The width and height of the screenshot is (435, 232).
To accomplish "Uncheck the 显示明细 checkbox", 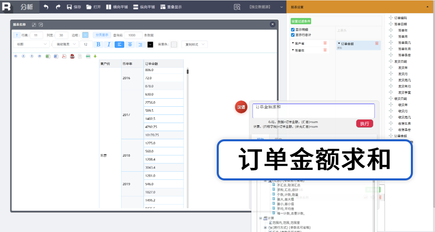I will tap(293, 30).
